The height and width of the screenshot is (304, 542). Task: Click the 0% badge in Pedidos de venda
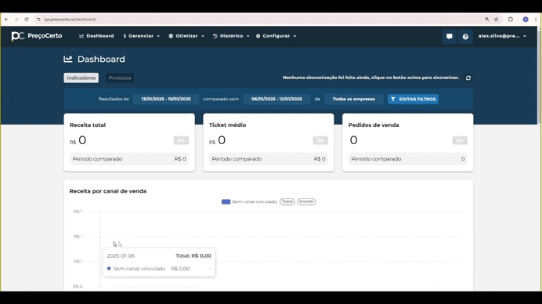pos(460,140)
